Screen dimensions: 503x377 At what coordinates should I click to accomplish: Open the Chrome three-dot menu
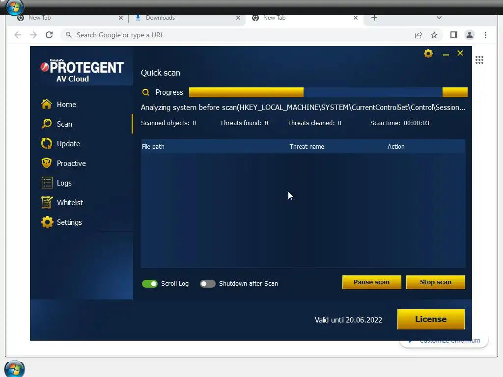coord(485,35)
